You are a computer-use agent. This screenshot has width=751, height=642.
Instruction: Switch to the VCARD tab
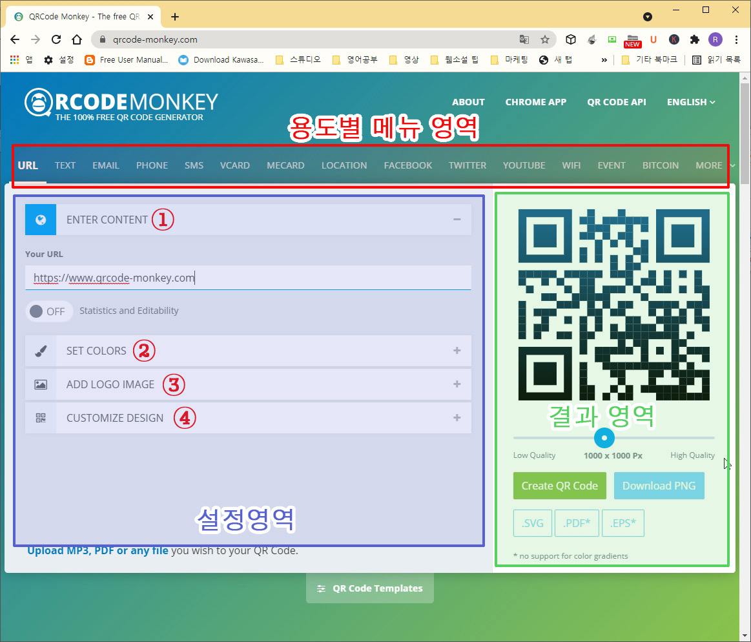(234, 165)
